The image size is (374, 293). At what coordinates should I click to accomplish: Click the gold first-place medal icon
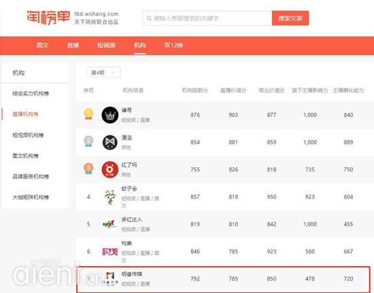tap(88, 114)
